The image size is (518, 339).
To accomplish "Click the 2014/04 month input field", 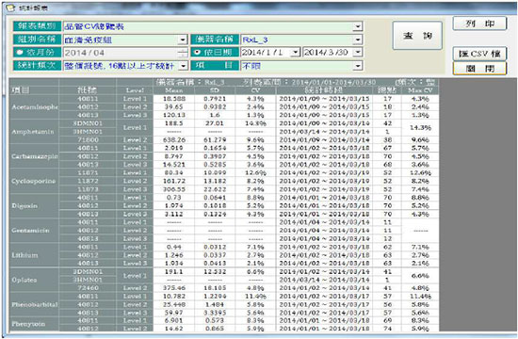I will (121, 53).
